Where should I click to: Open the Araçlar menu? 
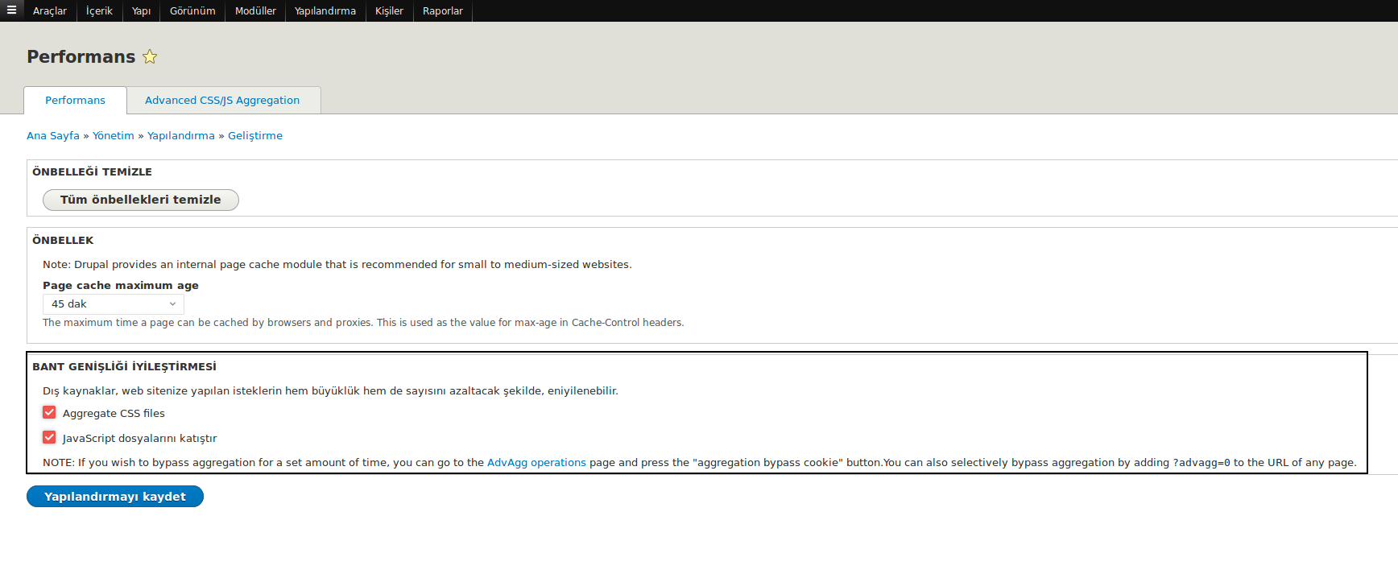pyautogui.click(x=50, y=10)
